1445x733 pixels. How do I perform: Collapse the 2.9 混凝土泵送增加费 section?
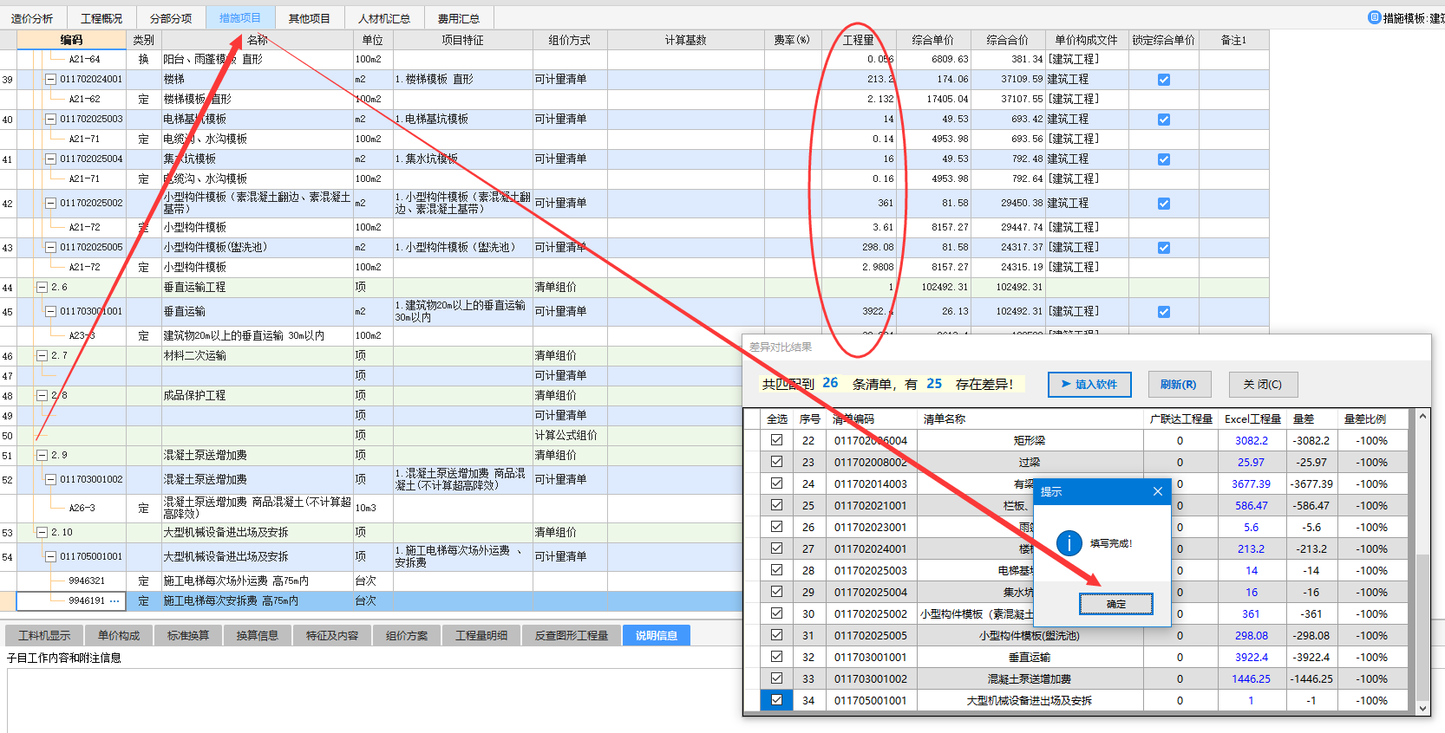(42, 455)
